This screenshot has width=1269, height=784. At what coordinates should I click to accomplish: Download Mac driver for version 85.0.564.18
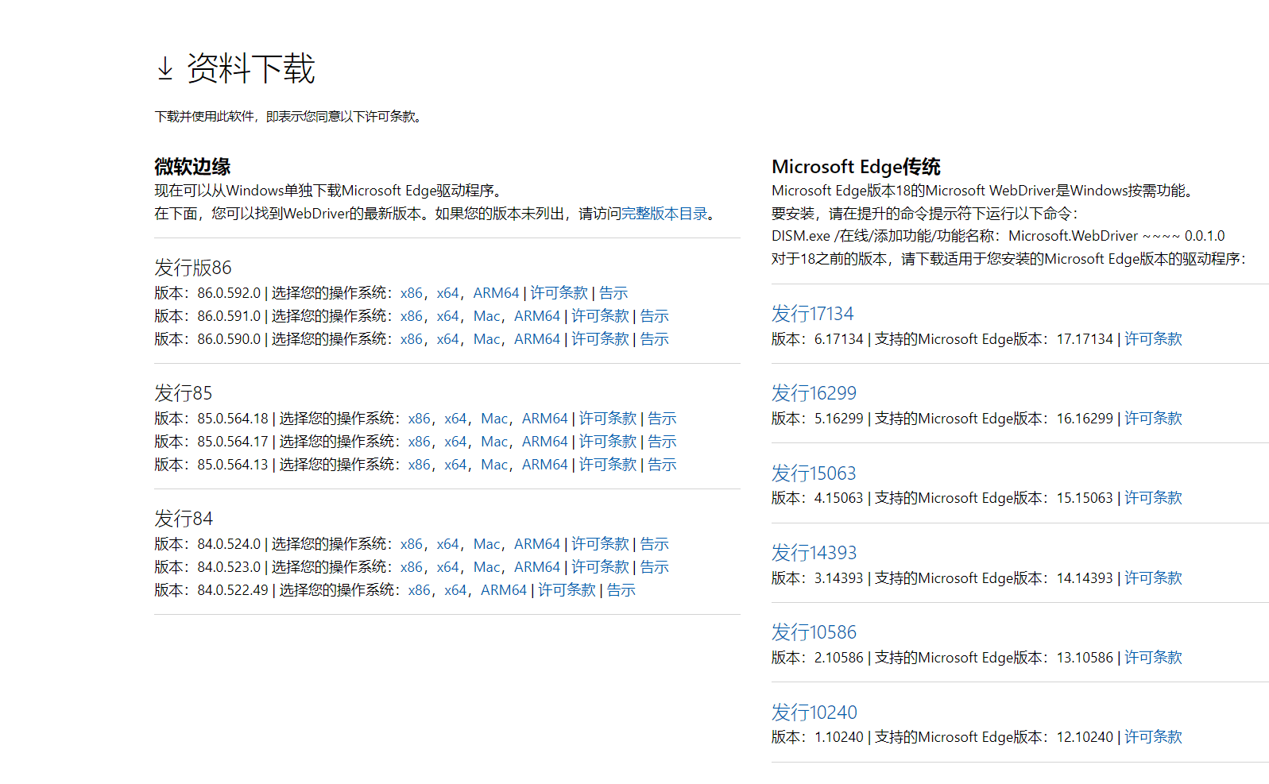point(495,419)
